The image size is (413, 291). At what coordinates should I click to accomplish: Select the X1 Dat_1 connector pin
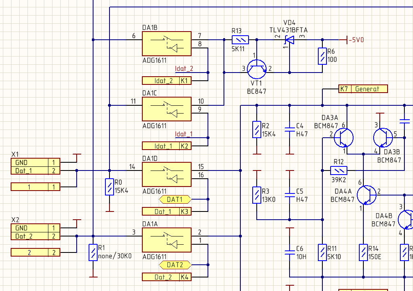point(36,171)
